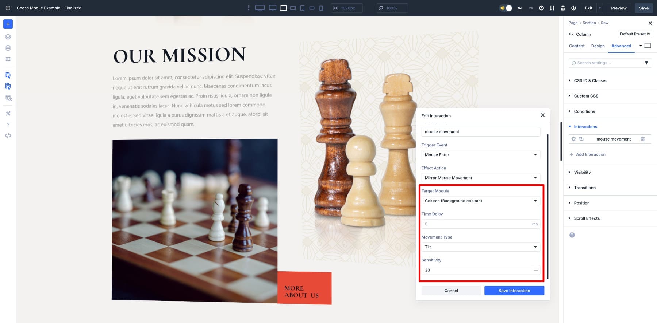
Task: Click the history clock icon
Action: click(x=541, y=8)
